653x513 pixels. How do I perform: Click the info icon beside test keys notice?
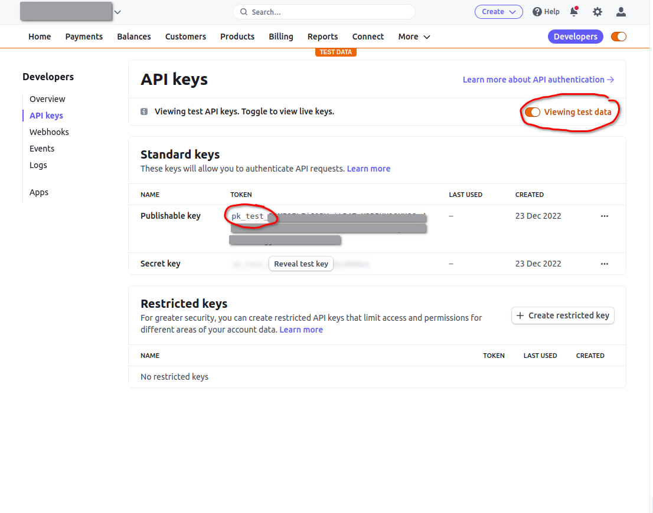click(144, 111)
